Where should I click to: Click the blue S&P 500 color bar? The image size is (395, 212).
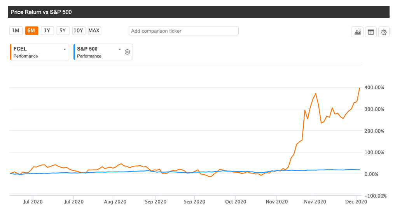(74, 52)
